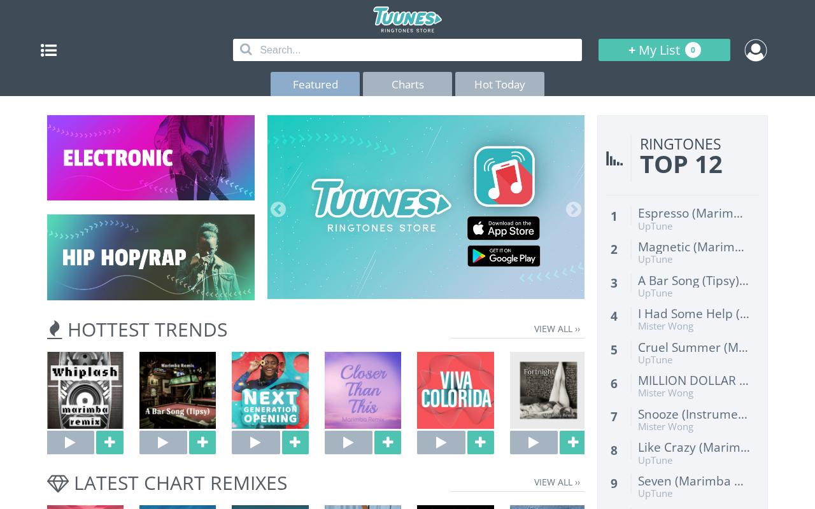Go to the next carousel slide

tap(574, 210)
